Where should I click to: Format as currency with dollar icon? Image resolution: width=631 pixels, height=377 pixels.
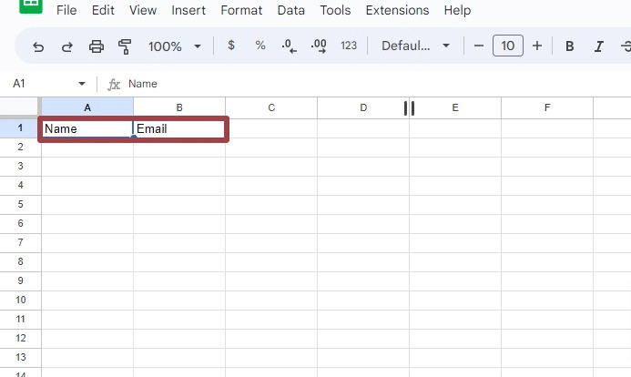(x=231, y=45)
